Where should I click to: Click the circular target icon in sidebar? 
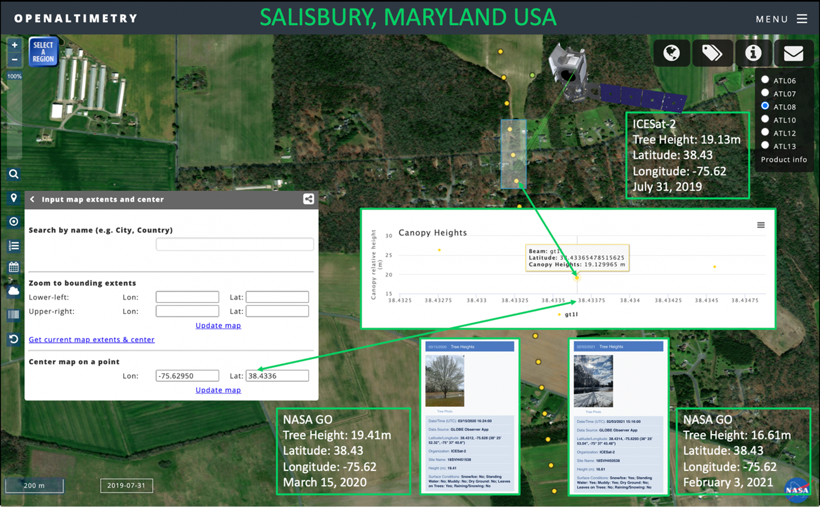[x=14, y=222]
